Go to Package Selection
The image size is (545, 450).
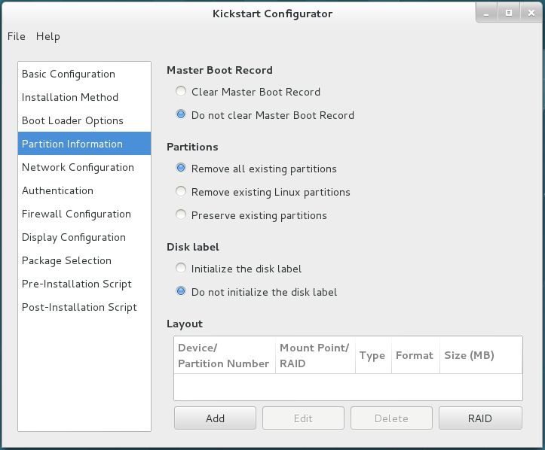(x=66, y=260)
